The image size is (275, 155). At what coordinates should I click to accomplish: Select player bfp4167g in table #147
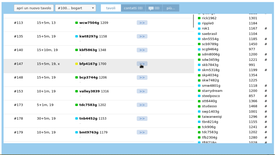[88, 64]
